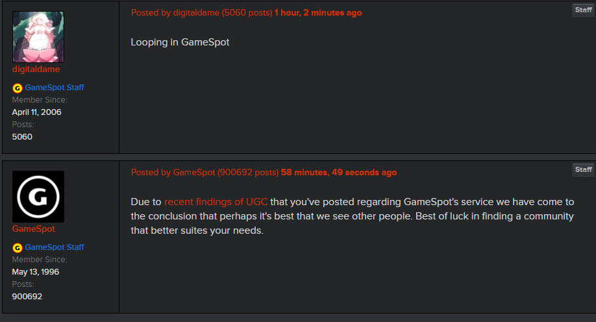This screenshot has height=322, width=596.
Task: Click the '58 minutes, 49 seconds ago' timestamp
Action: click(x=339, y=173)
